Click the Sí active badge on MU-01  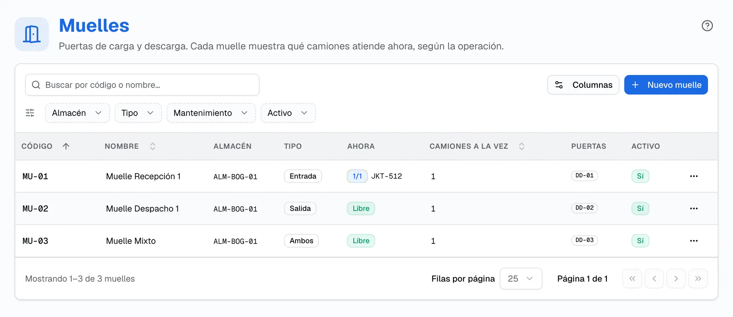coord(640,176)
